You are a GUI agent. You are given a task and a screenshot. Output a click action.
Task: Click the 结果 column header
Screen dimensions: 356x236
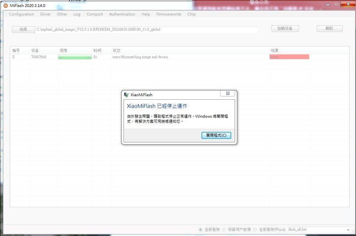tap(275, 50)
